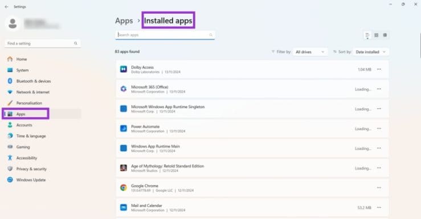Select Apps in the sidebar
421x219 pixels.
click(42, 114)
